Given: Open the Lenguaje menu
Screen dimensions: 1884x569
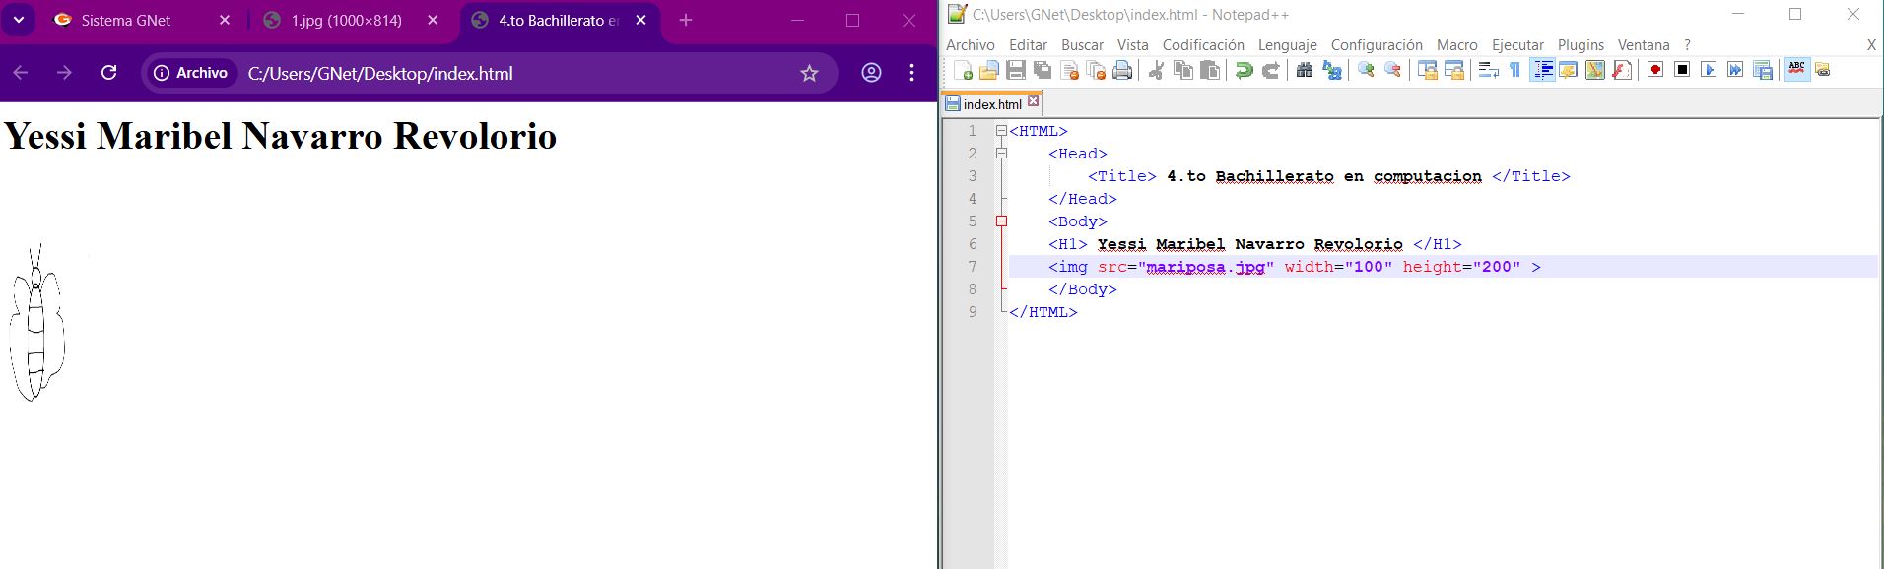Looking at the screenshot, I should pos(1287,45).
